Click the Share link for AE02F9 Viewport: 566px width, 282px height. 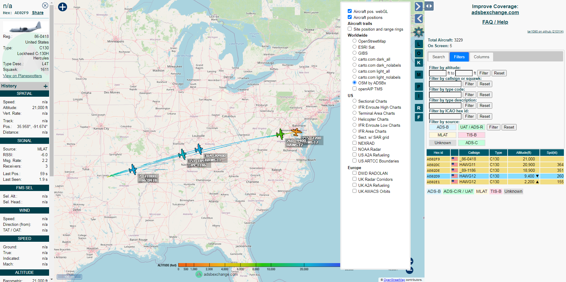pos(38,13)
